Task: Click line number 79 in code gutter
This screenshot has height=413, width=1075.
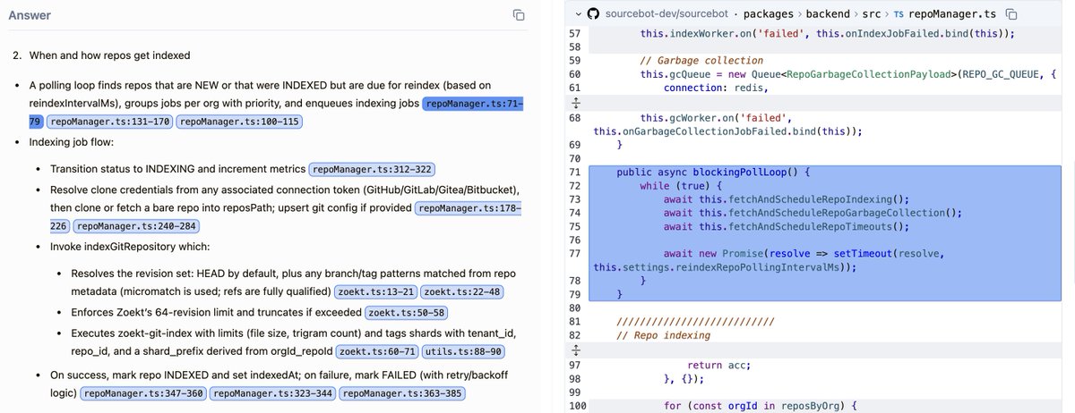Action: pos(575,294)
